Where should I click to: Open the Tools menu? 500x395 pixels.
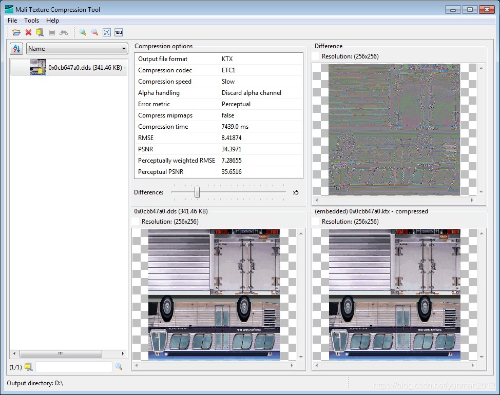[x=31, y=21]
